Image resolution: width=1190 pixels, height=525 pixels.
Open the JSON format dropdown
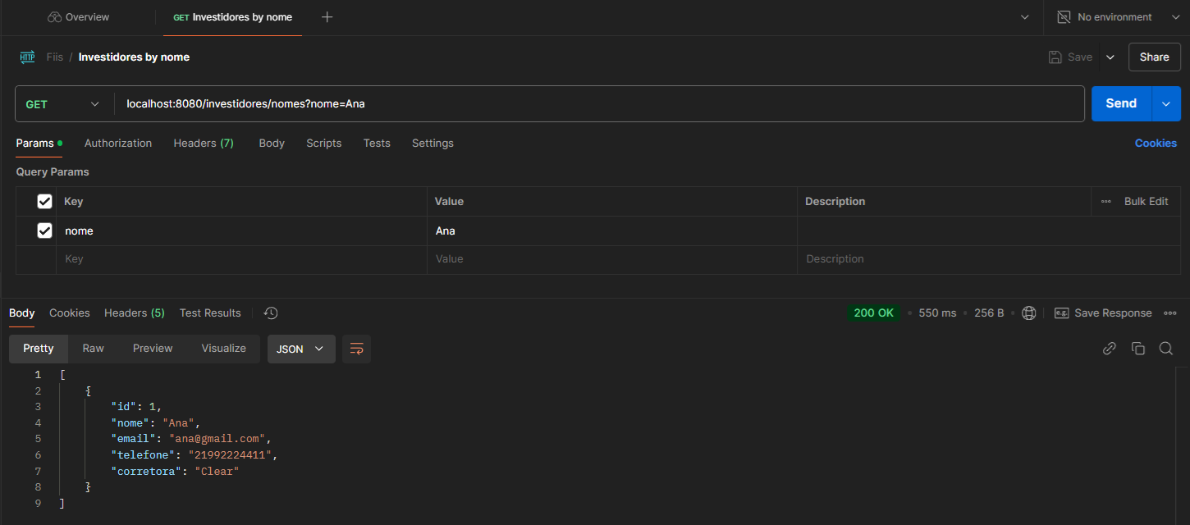(301, 349)
